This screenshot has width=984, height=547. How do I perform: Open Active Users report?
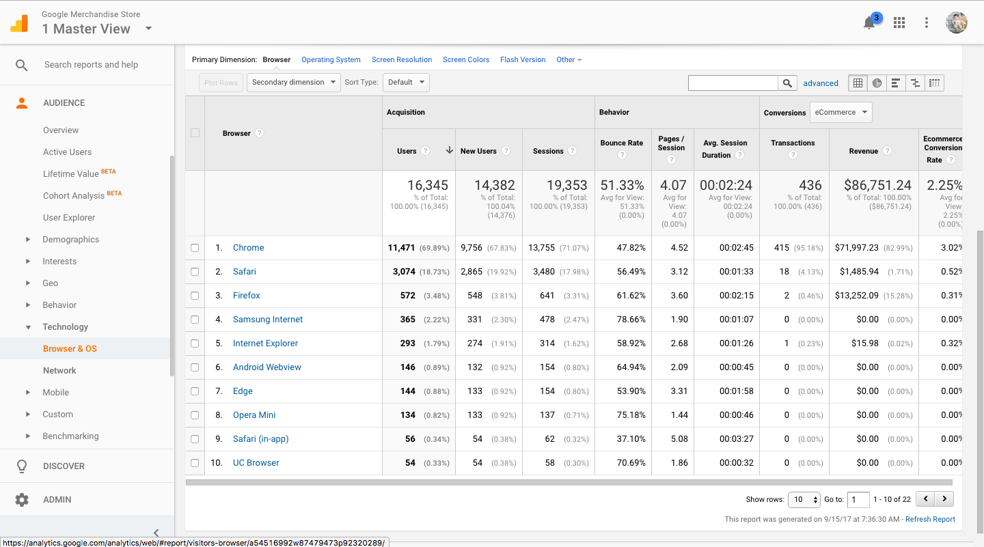point(67,152)
